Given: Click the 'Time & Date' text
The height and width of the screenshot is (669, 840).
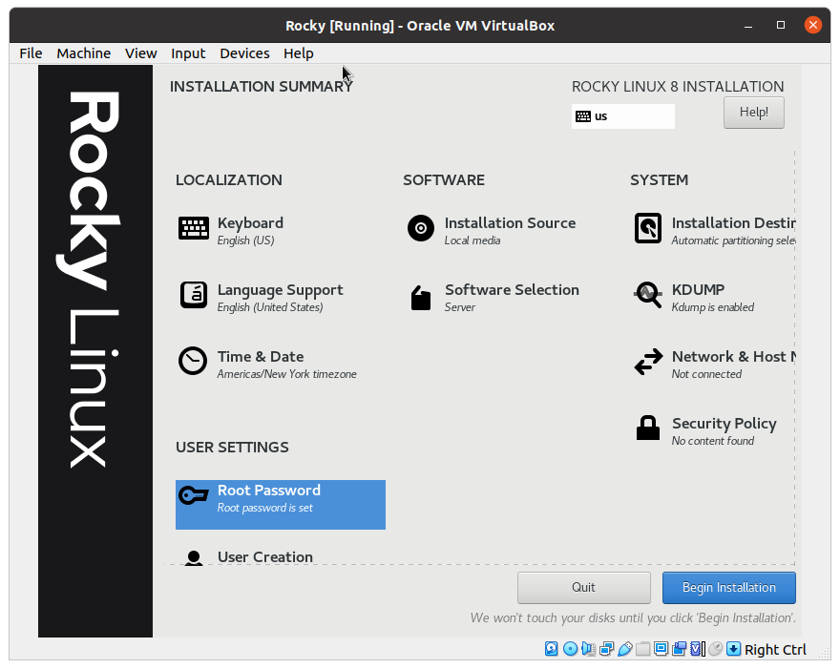Looking at the screenshot, I should click(x=261, y=357).
